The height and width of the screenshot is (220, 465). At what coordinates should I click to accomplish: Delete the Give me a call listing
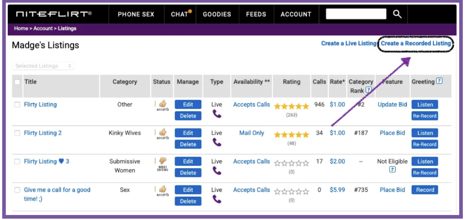[x=188, y=201]
